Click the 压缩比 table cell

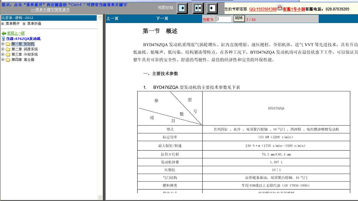[170, 170]
